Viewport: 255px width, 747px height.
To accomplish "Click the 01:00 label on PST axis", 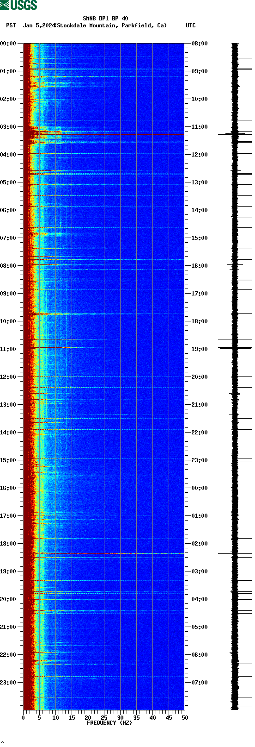I will tap(8, 71).
